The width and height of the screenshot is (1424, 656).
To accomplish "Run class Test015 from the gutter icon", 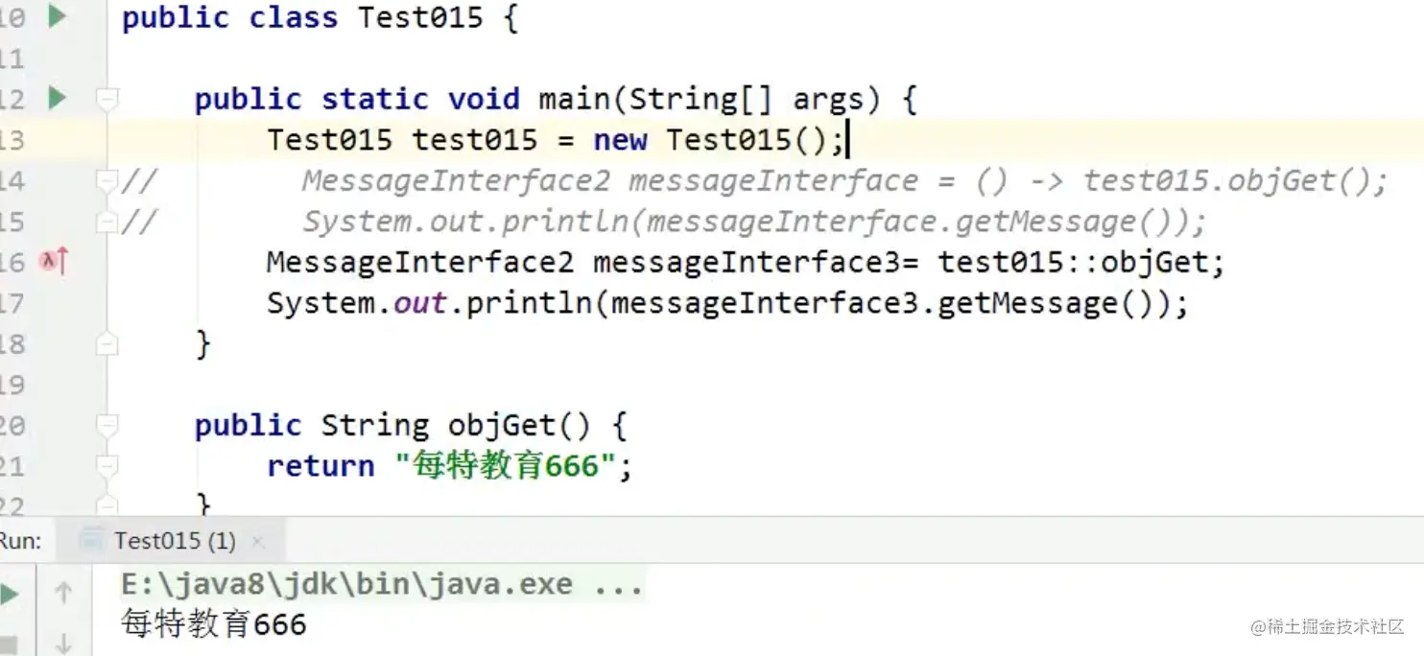I will [x=58, y=15].
